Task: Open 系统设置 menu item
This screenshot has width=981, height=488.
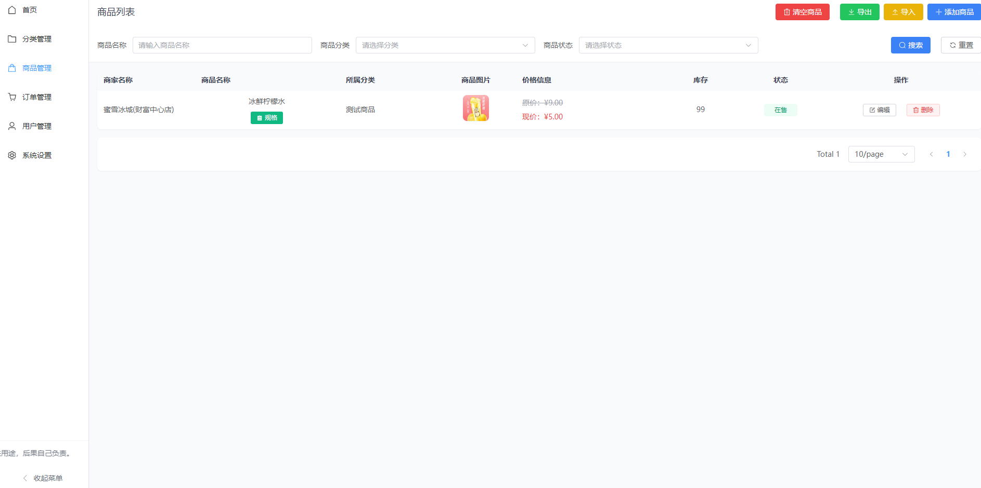Action: (44, 155)
